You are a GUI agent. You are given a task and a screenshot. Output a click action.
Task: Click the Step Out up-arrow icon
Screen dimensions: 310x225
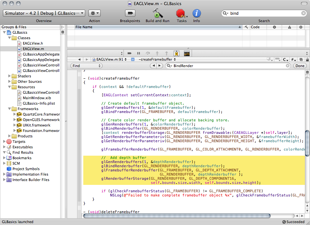167,53
